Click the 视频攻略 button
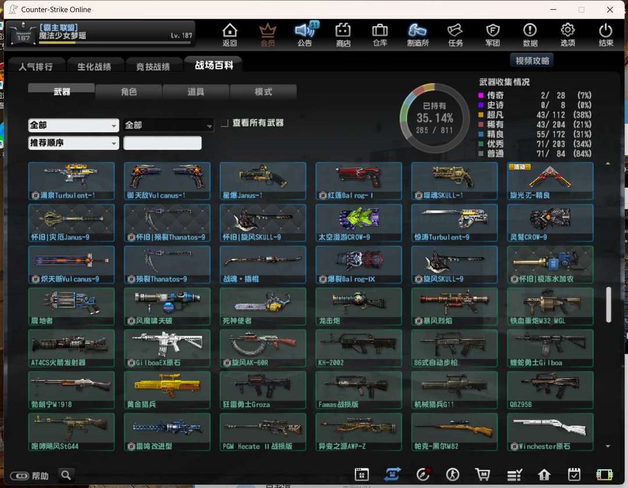Viewport: 628px width, 488px height. [x=531, y=60]
